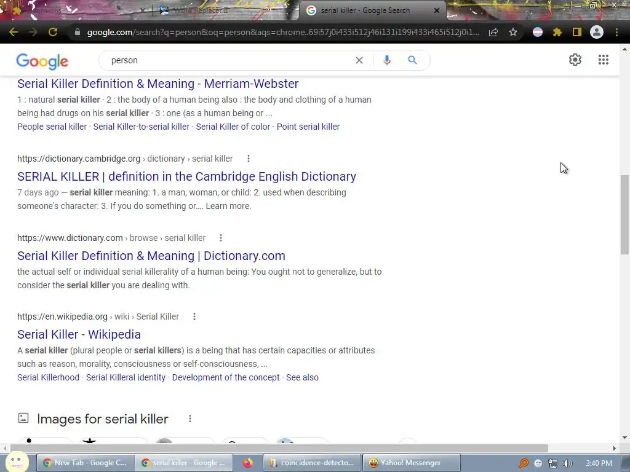The width and height of the screenshot is (630, 472).
Task: Open more options for the Wikipedia result
Action: click(x=194, y=317)
